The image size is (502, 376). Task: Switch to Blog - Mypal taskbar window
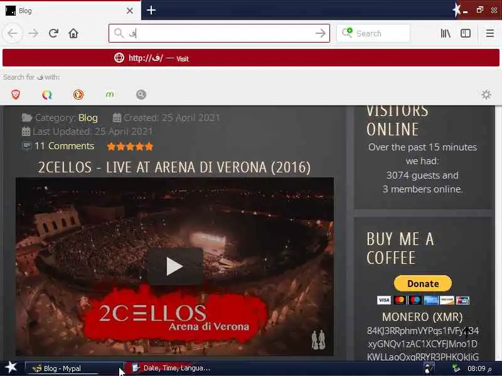tap(74, 368)
